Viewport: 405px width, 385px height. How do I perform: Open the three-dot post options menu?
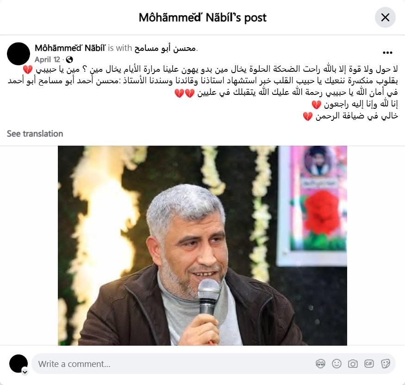pyautogui.click(x=387, y=53)
